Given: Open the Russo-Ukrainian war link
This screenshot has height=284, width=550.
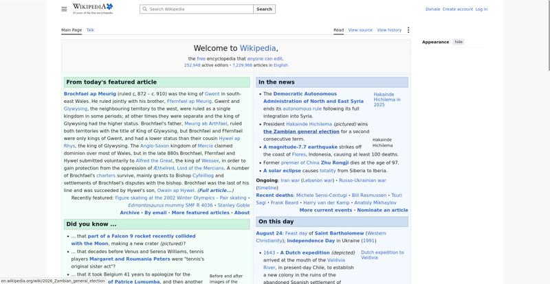Looking at the screenshot, I should pyautogui.click(x=362, y=180).
